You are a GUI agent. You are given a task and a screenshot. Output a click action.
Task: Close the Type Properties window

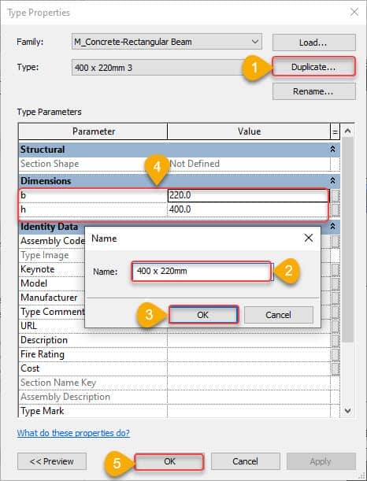click(354, 13)
